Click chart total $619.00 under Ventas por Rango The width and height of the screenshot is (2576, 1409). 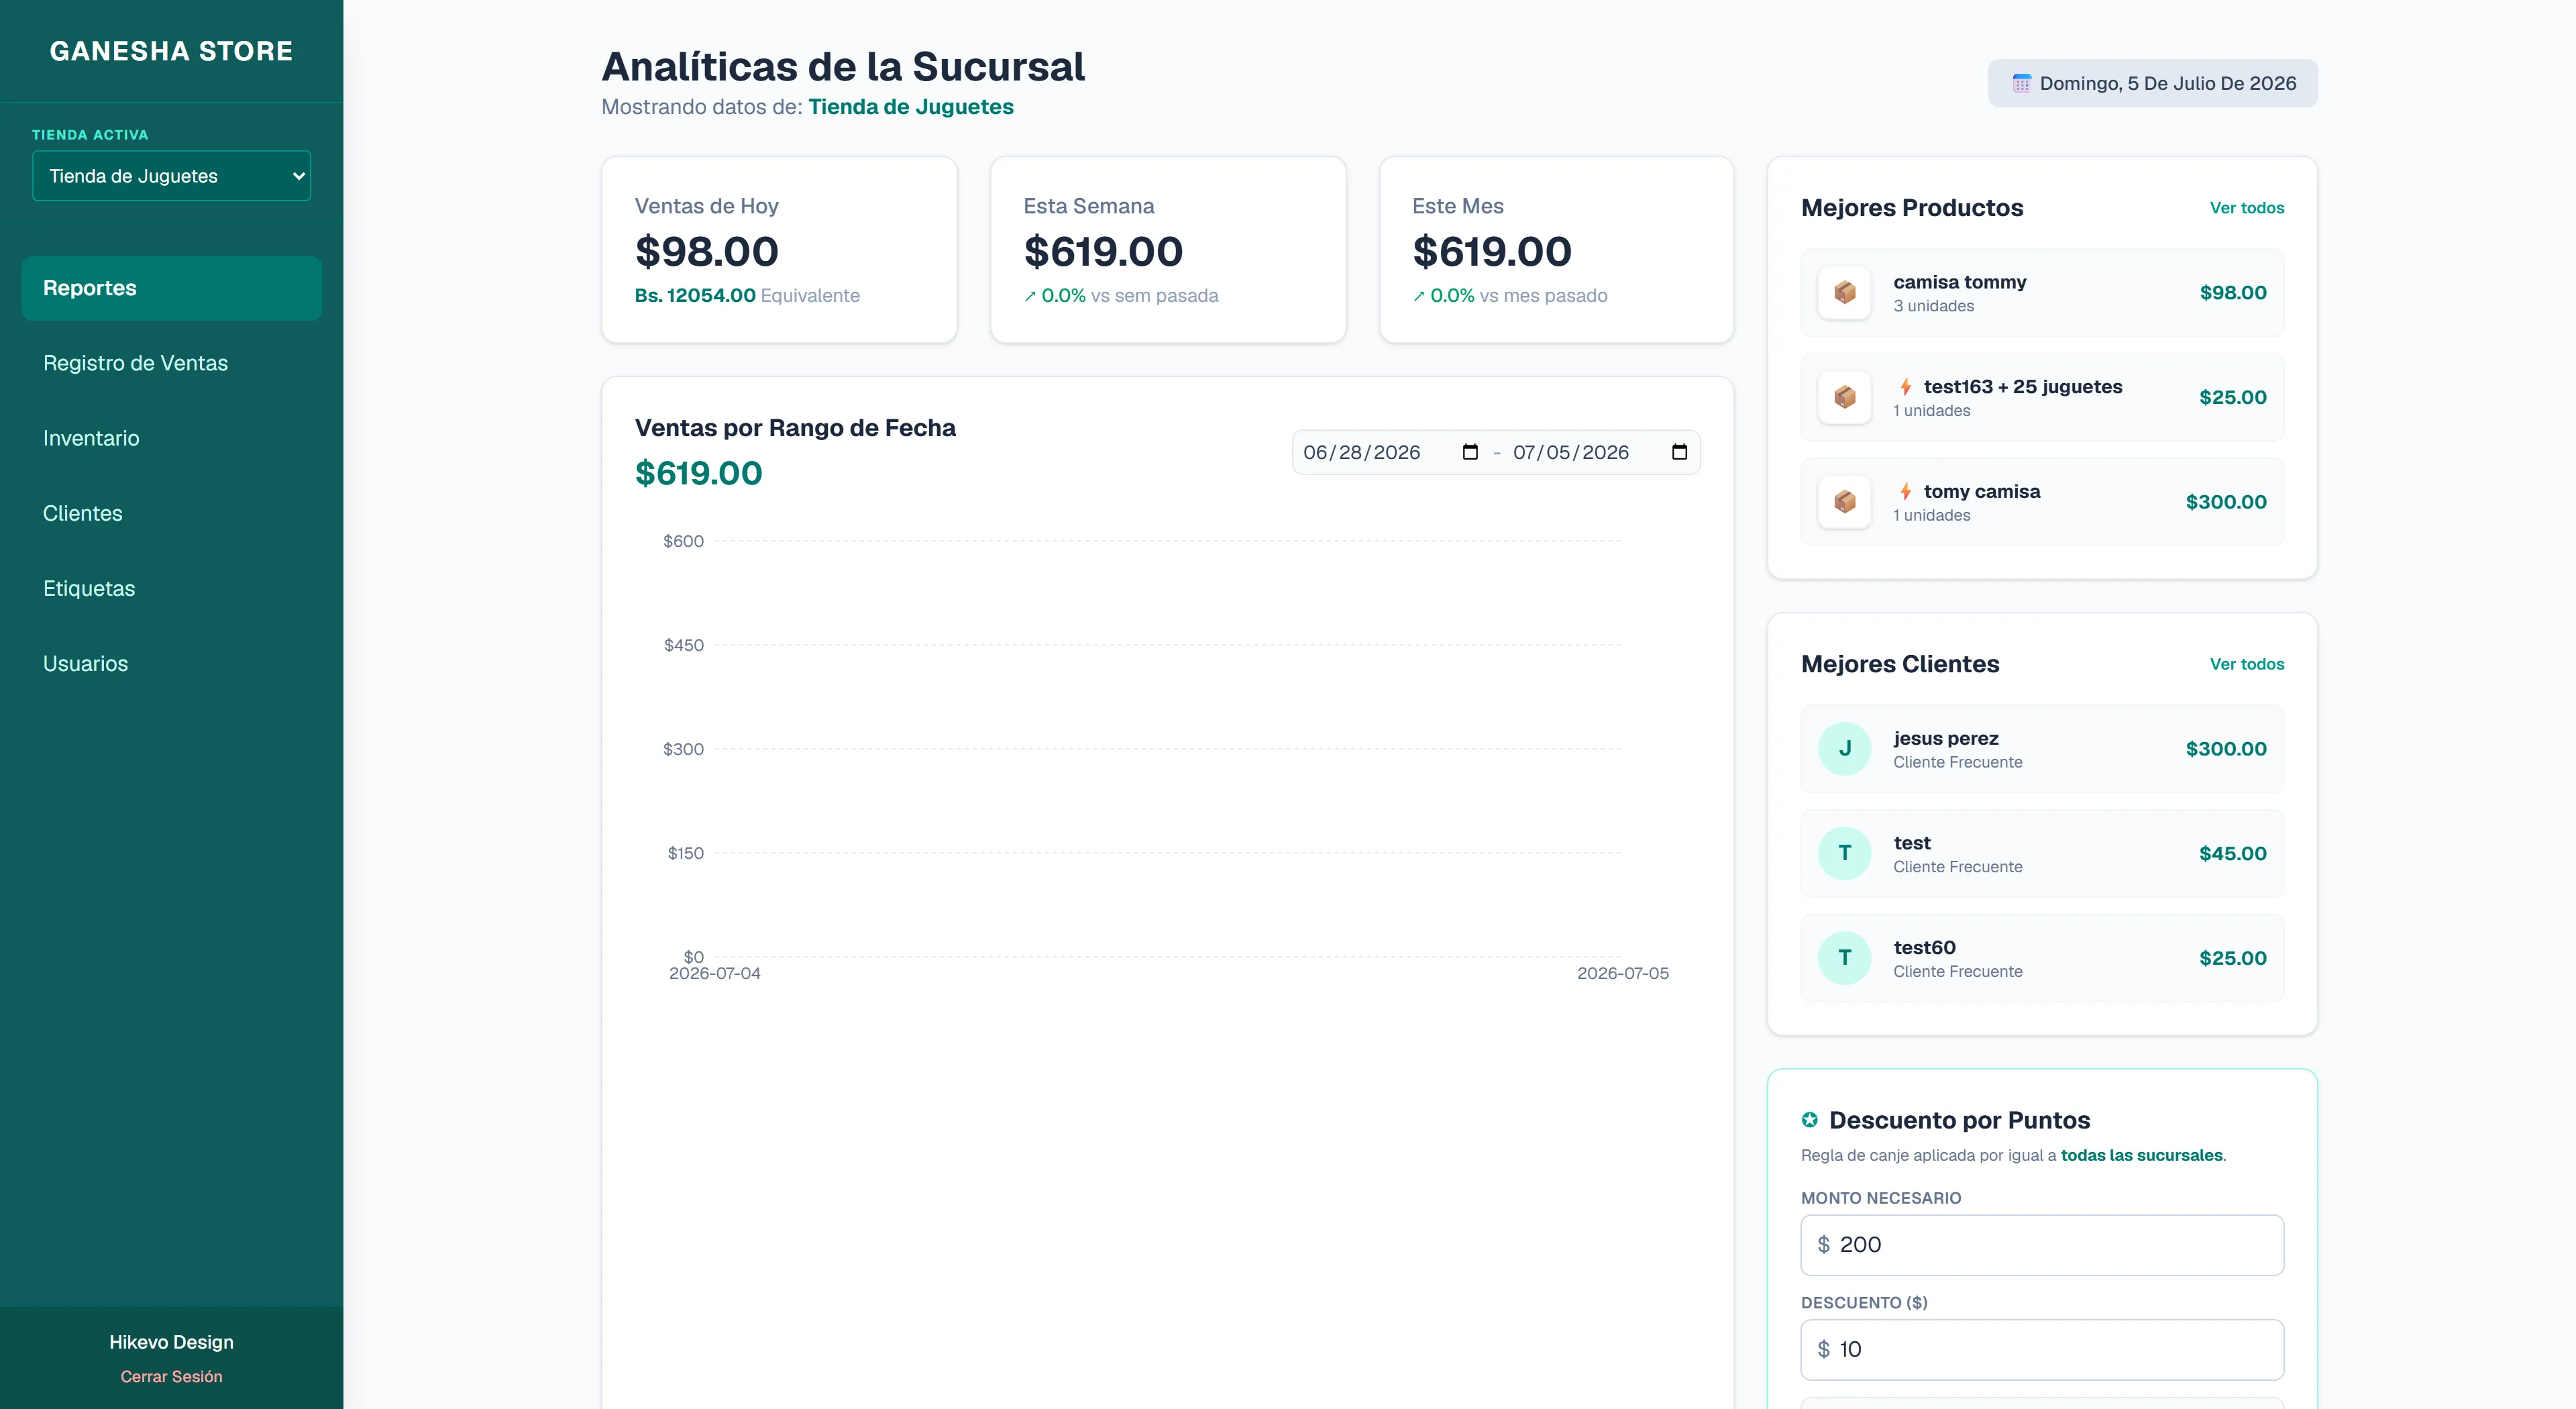pyautogui.click(x=699, y=473)
